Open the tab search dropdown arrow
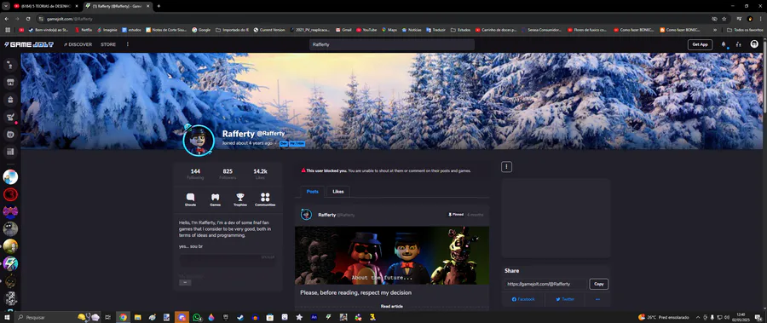 coord(5,6)
